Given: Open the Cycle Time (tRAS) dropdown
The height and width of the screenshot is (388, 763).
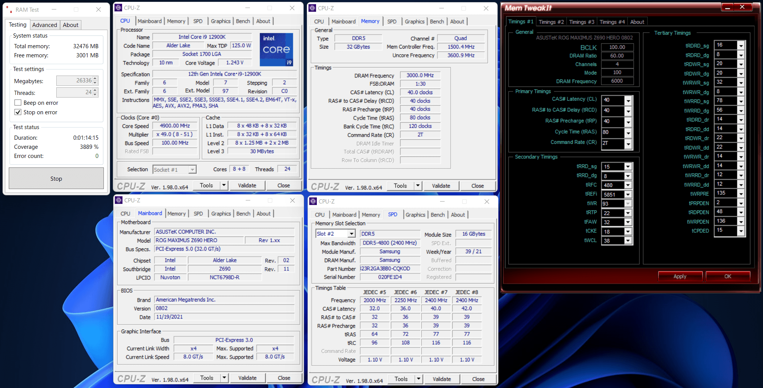Looking at the screenshot, I should tap(628, 133).
